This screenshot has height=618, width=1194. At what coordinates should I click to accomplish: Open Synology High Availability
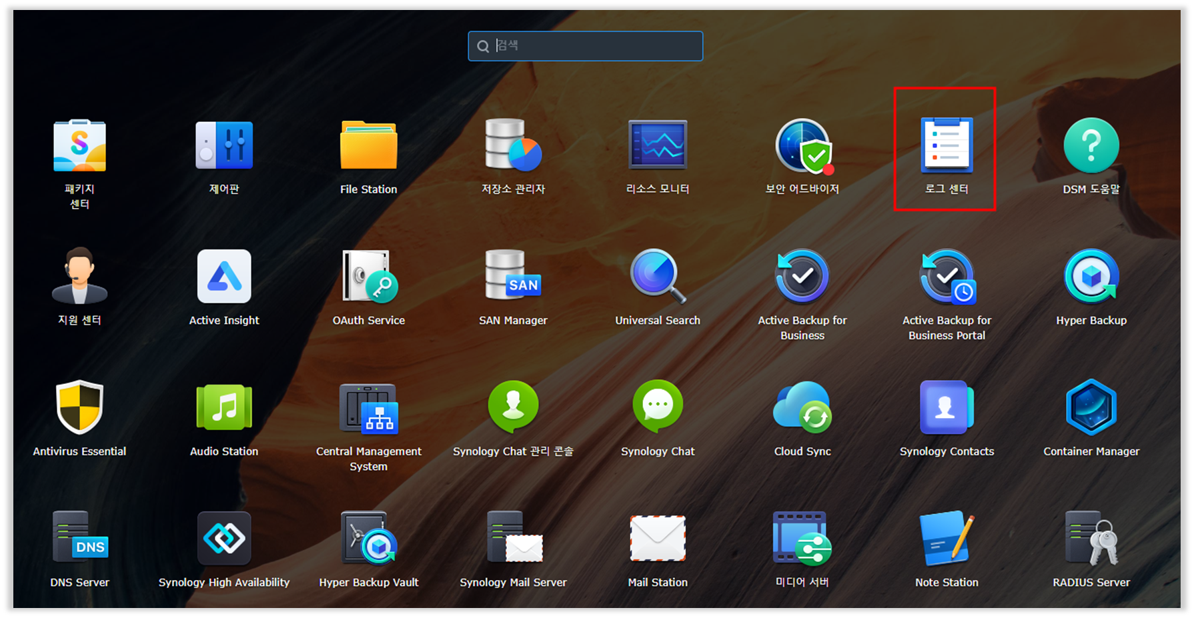click(224, 538)
